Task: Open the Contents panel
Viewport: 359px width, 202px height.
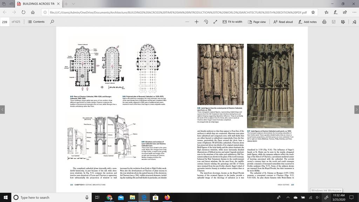Action: (x=36, y=22)
